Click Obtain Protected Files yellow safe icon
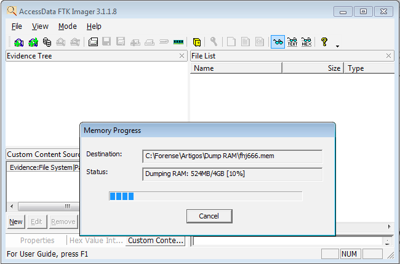The image size is (400, 264). pos(197,42)
